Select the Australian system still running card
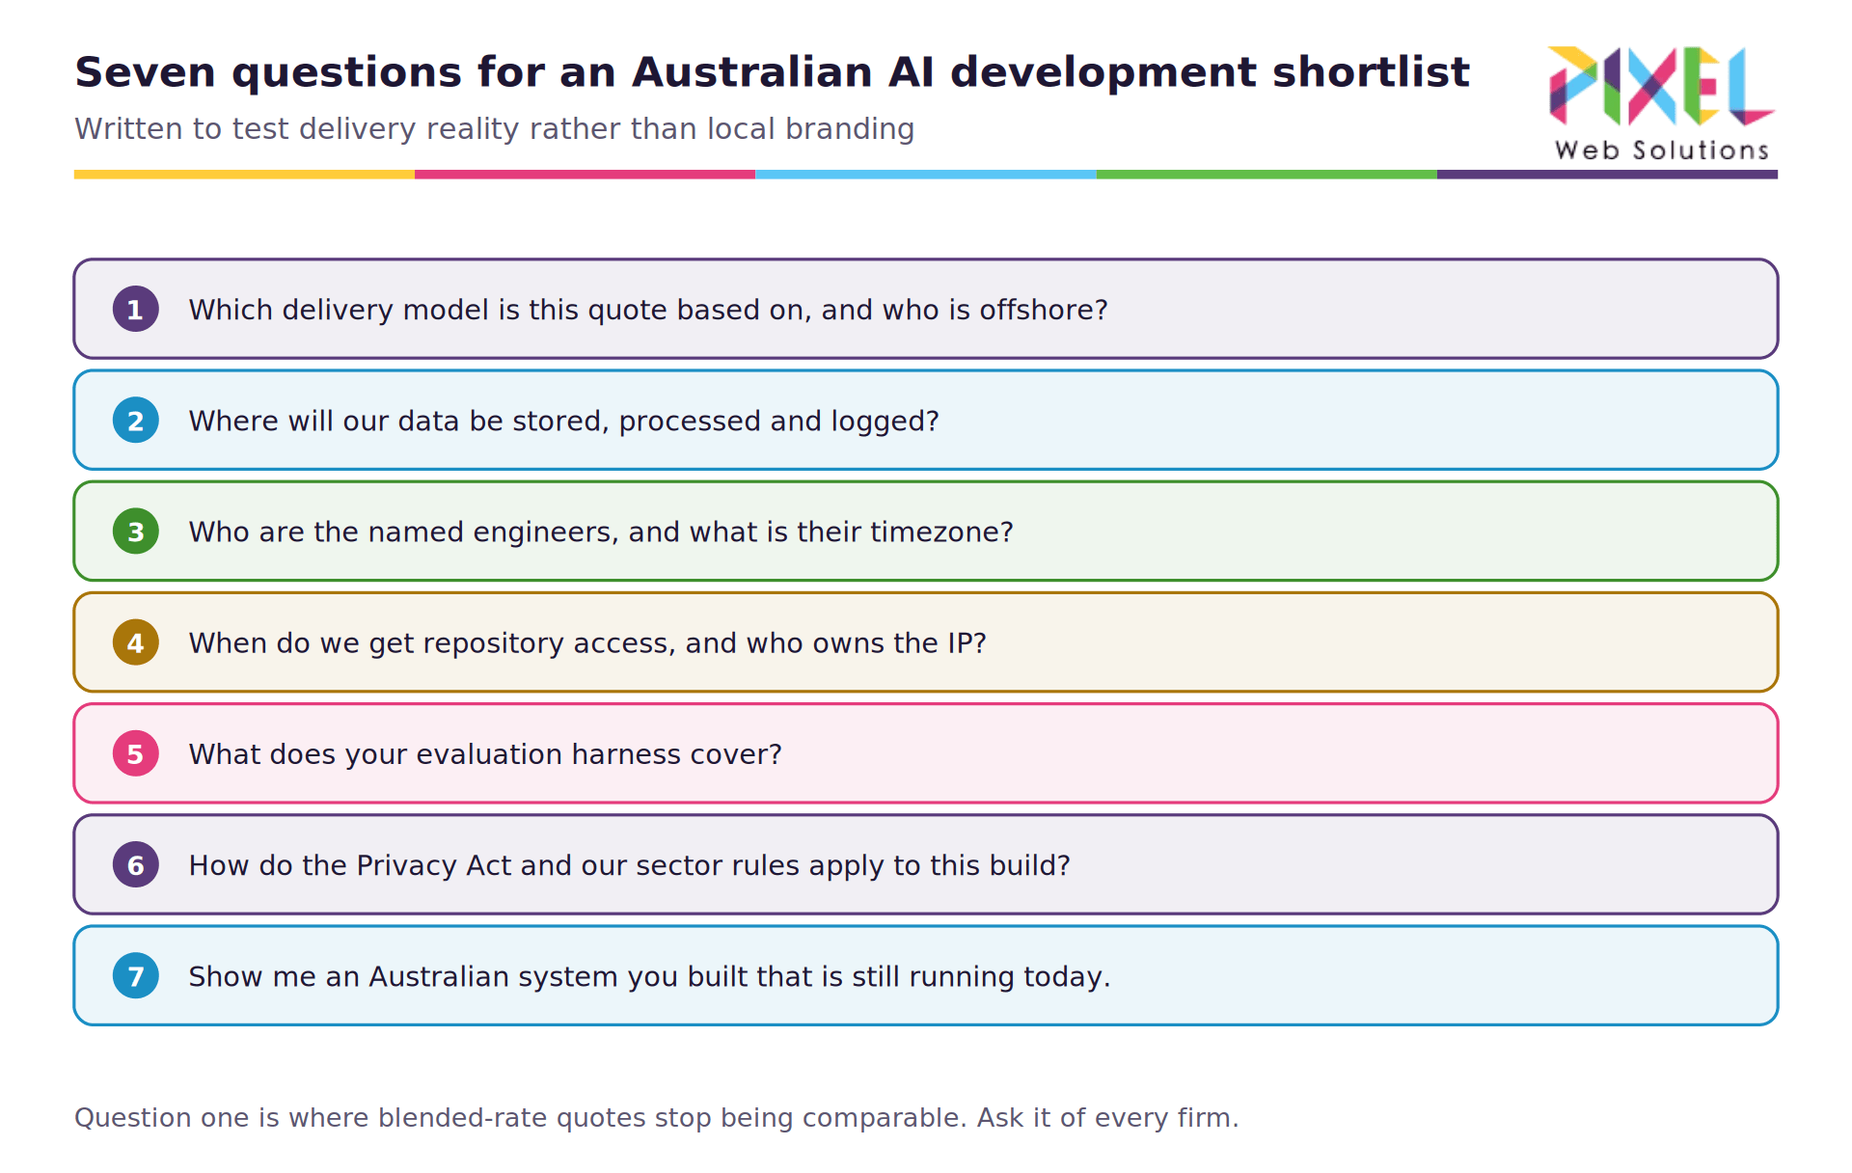This screenshot has height=1173, width=1852. [926, 975]
